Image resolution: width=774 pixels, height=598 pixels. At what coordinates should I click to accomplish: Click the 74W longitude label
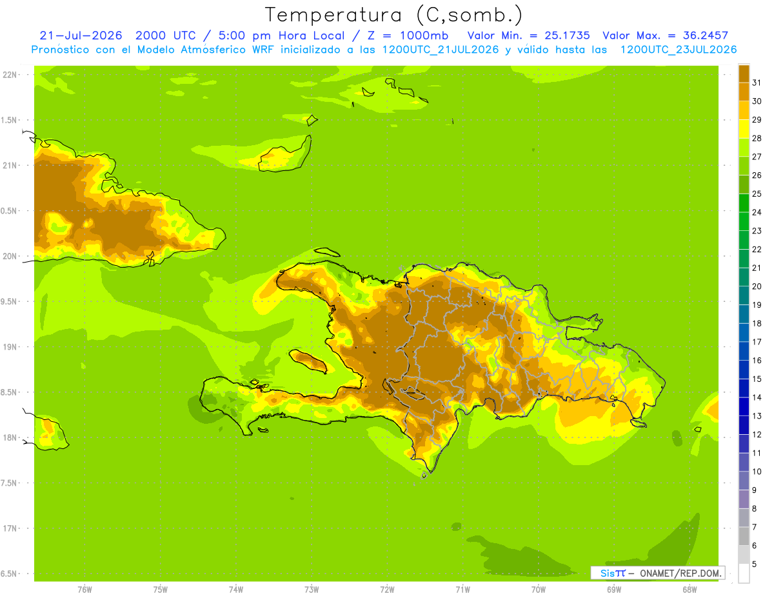[x=236, y=590]
